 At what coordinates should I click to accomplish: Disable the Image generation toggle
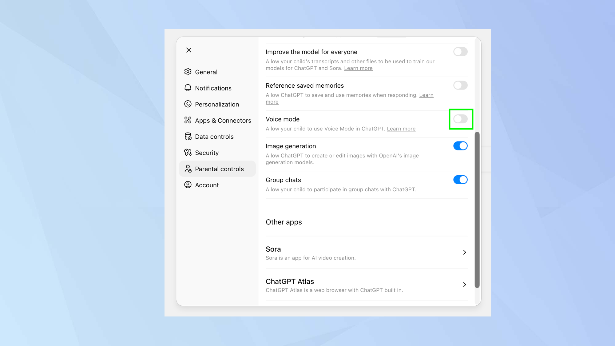[460, 146]
